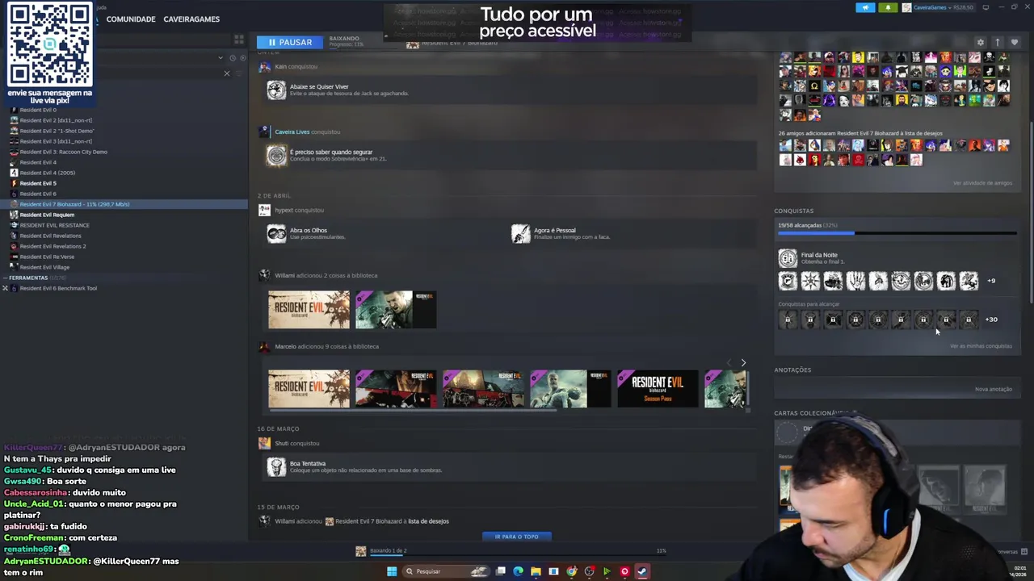Open Willami's added Resident Evil 7 thumbnail

tap(309, 310)
